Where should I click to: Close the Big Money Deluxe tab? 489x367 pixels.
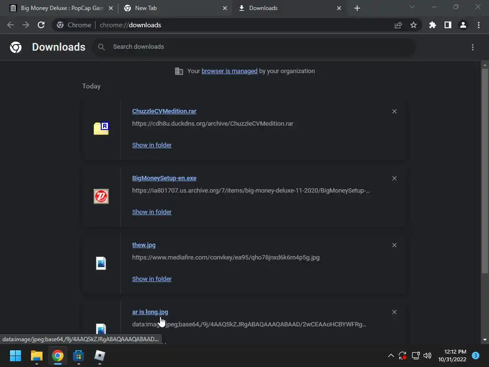coord(111,9)
